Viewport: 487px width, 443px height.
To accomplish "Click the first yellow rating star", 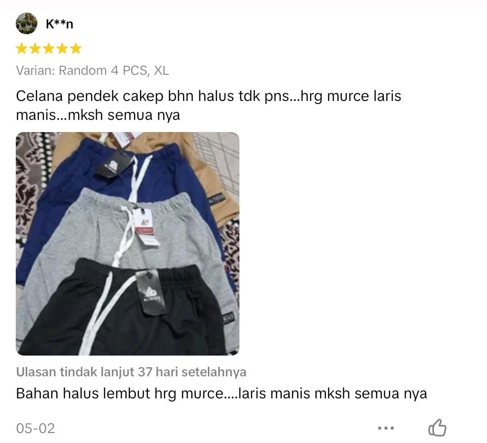I will (22, 49).
